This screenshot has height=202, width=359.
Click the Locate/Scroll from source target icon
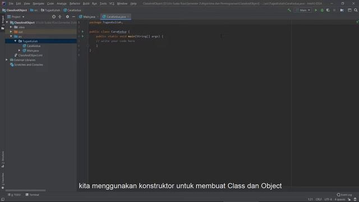pyautogui.click(x=54, y=17)
